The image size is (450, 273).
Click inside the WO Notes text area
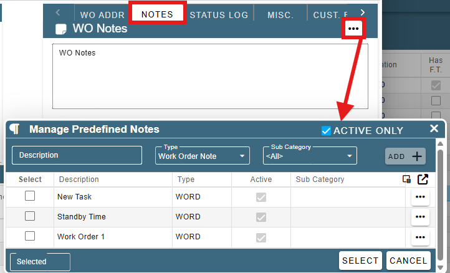pyautogui.click(x=210, y=77)
